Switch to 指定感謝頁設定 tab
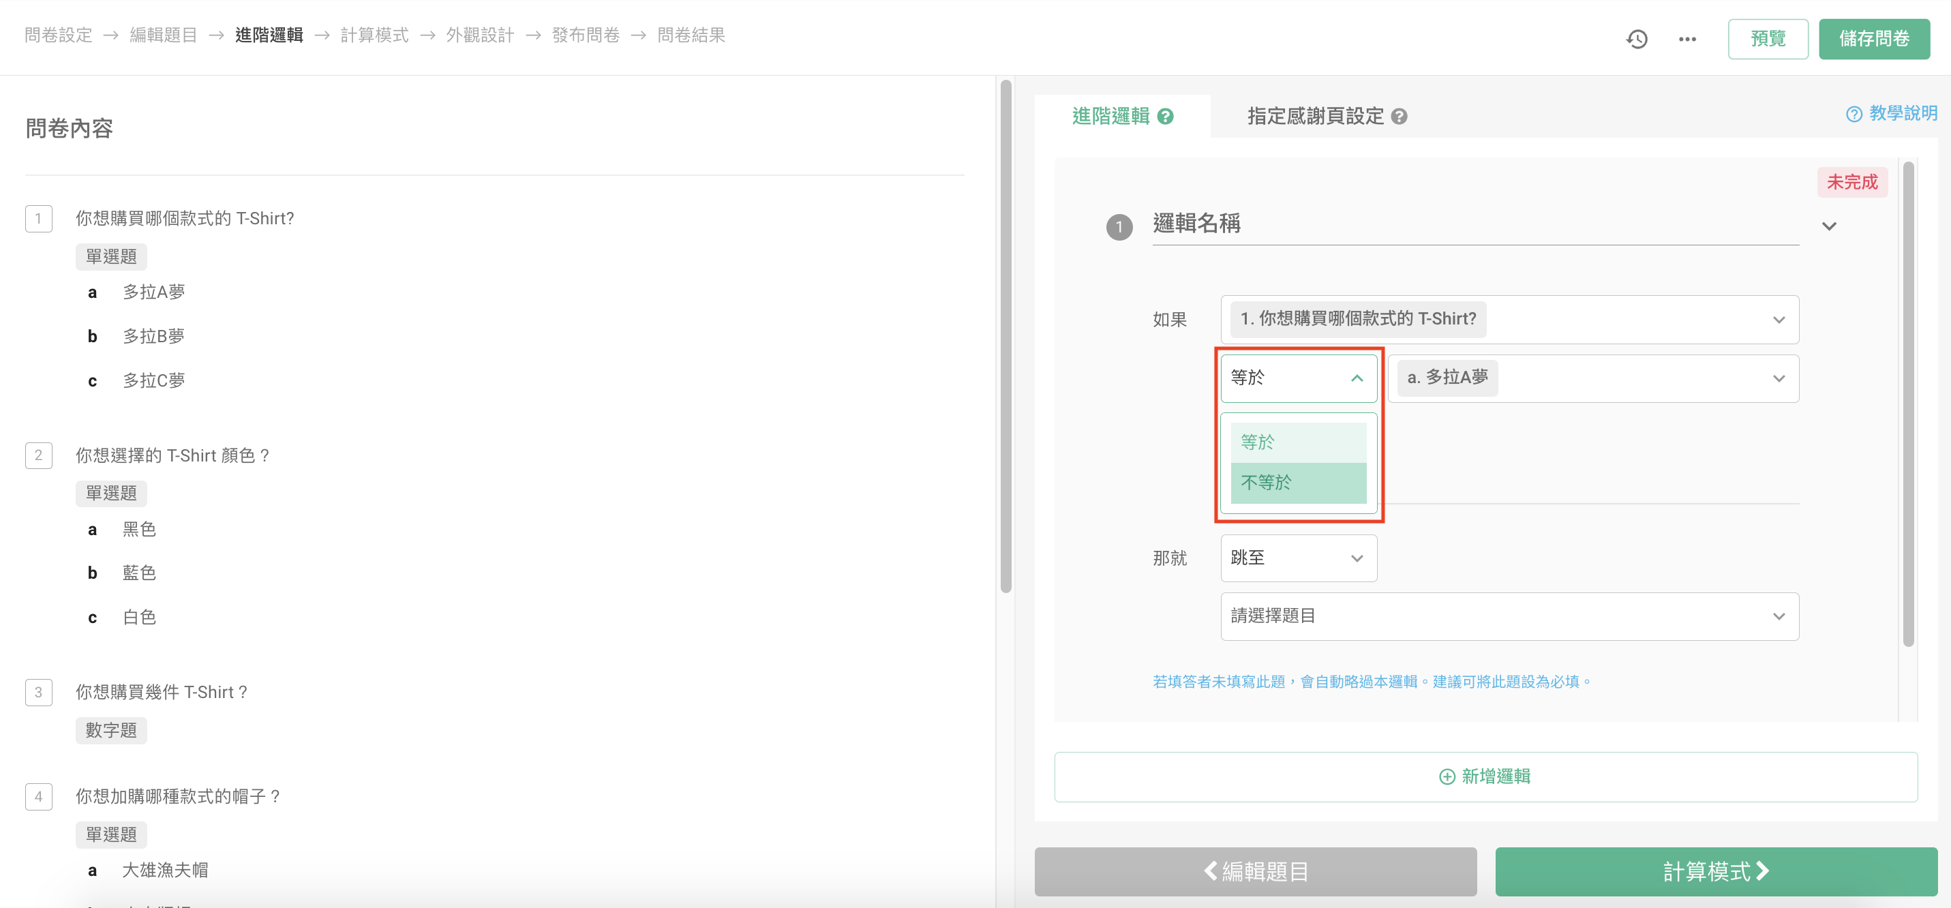Image resolution: width=1951 pixels, height=908 pixels. pos(1316,117)
